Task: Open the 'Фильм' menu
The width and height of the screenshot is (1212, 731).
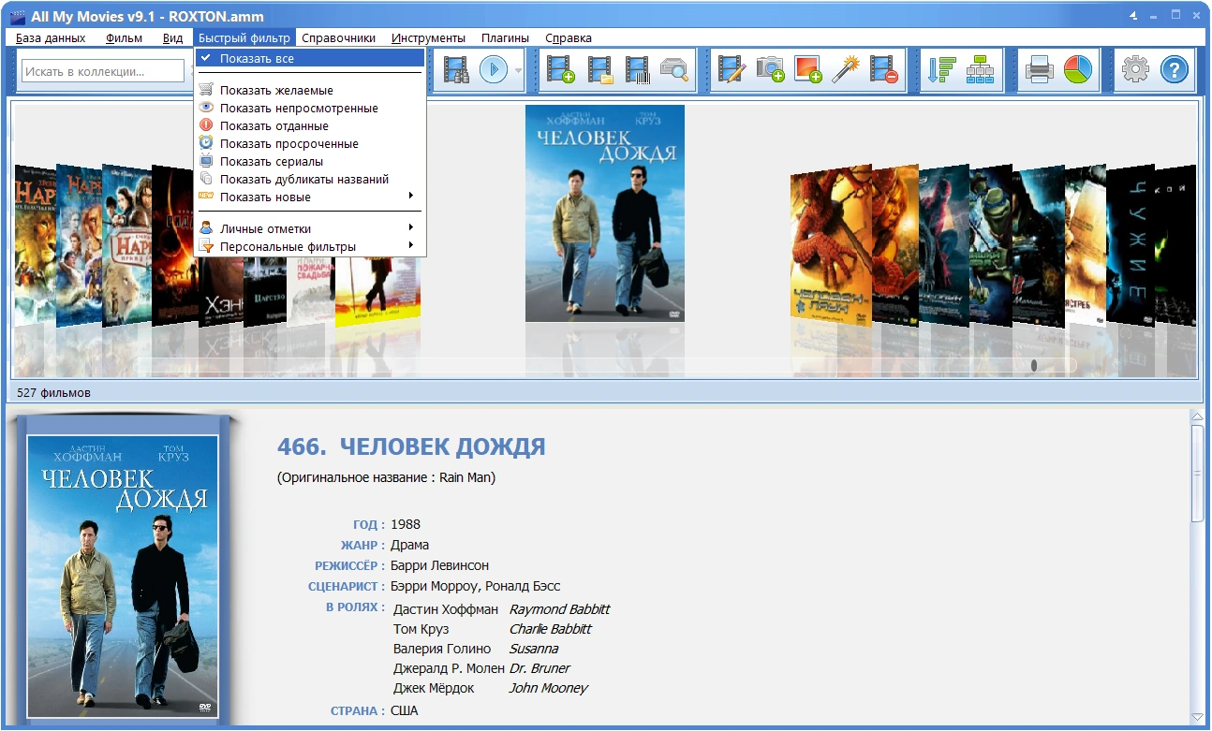Action: (125, 37)
